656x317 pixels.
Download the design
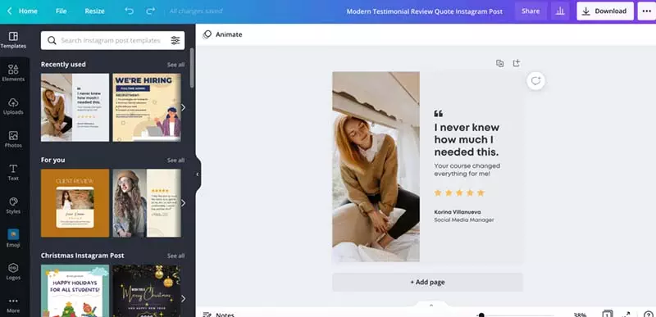pos(605,11)
